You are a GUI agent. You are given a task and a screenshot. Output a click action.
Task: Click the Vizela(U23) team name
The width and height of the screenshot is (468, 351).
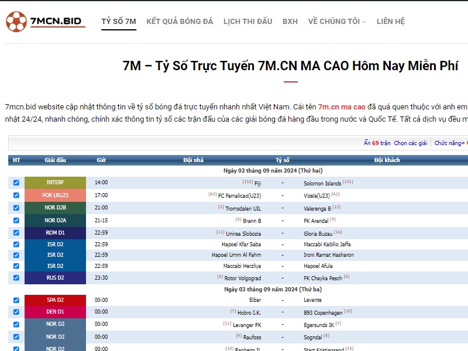tap(316, 196)
